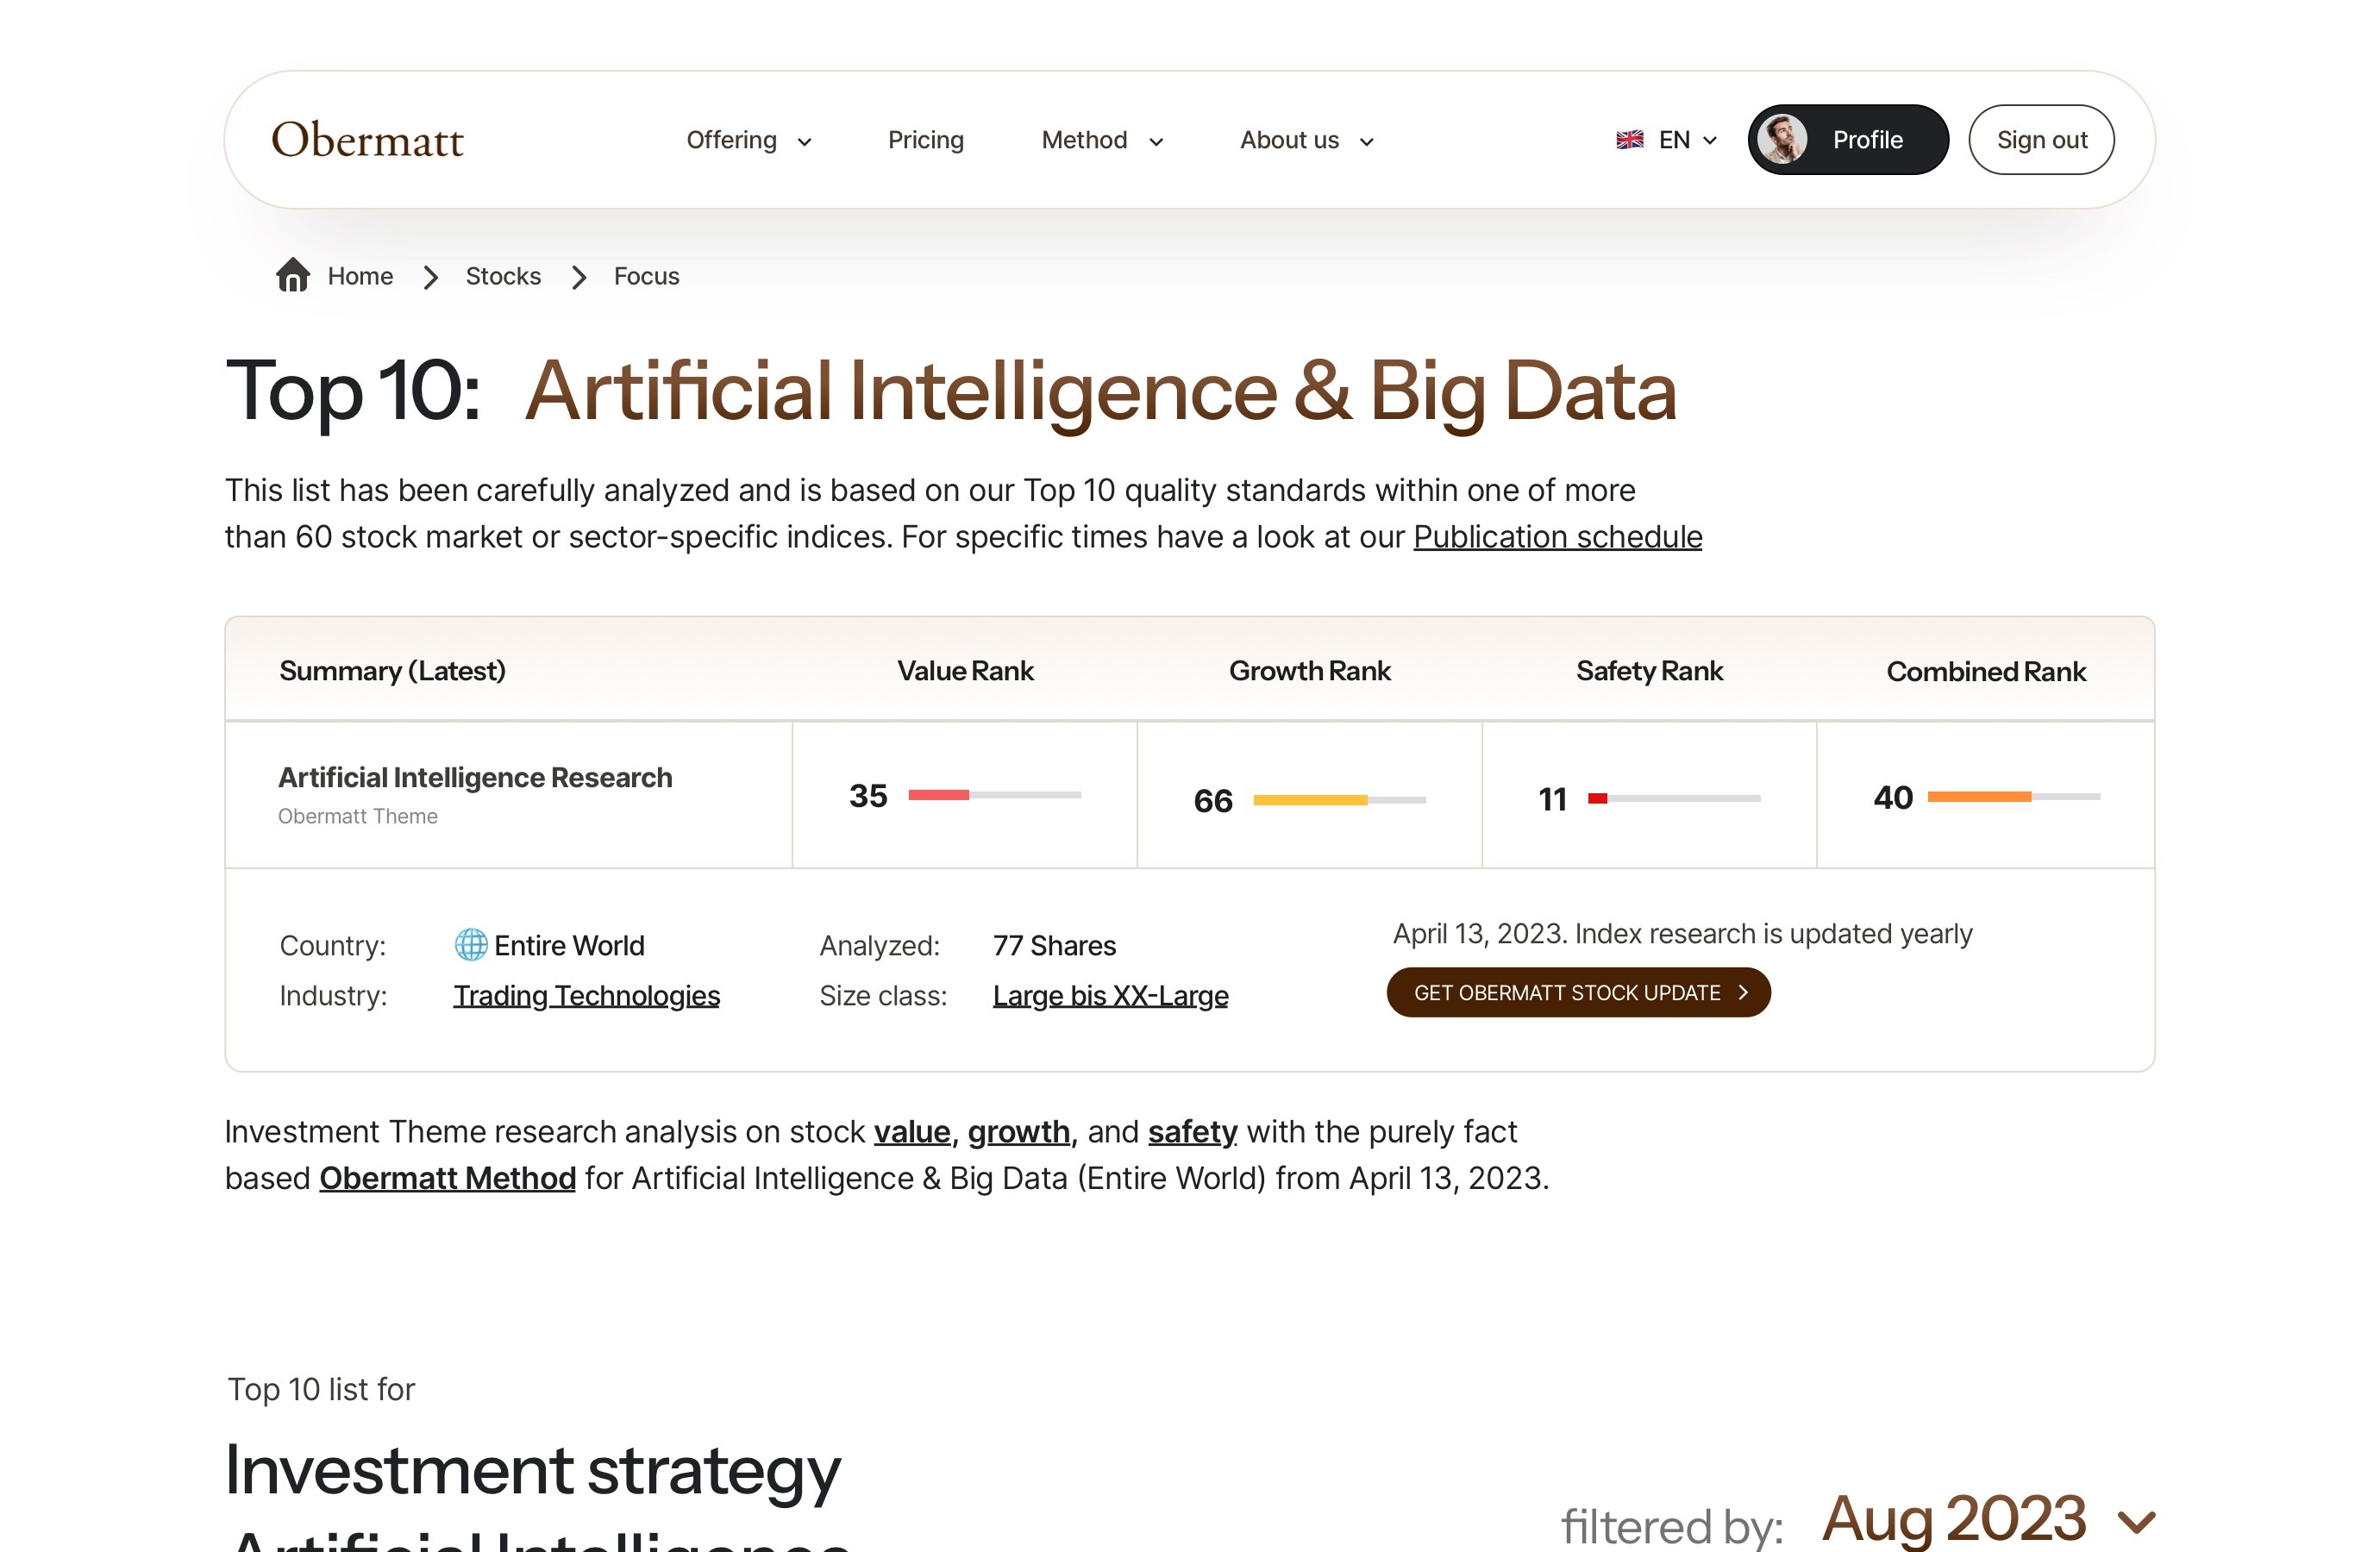Click the arrow icon in stock update button
2380x1552 pixels.
click(x=1743, y=992)
